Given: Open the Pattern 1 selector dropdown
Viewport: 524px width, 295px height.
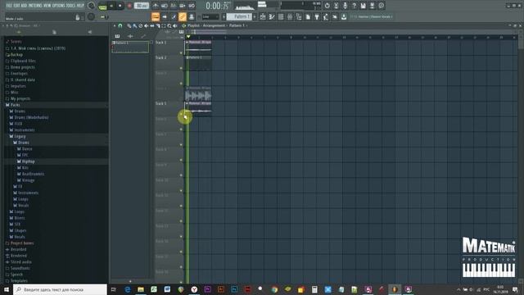Looking at the screenshot, I should click(240, 16).
